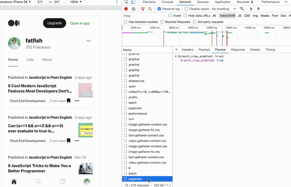Click the record network log button
The image size is (291, 187).
point(126,9)
